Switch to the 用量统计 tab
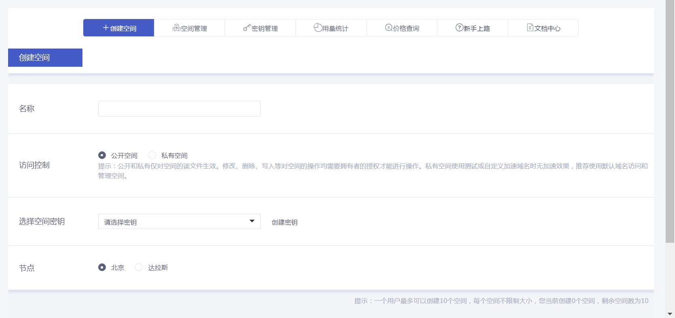675x318 pixels. click(x=331, y=28)
